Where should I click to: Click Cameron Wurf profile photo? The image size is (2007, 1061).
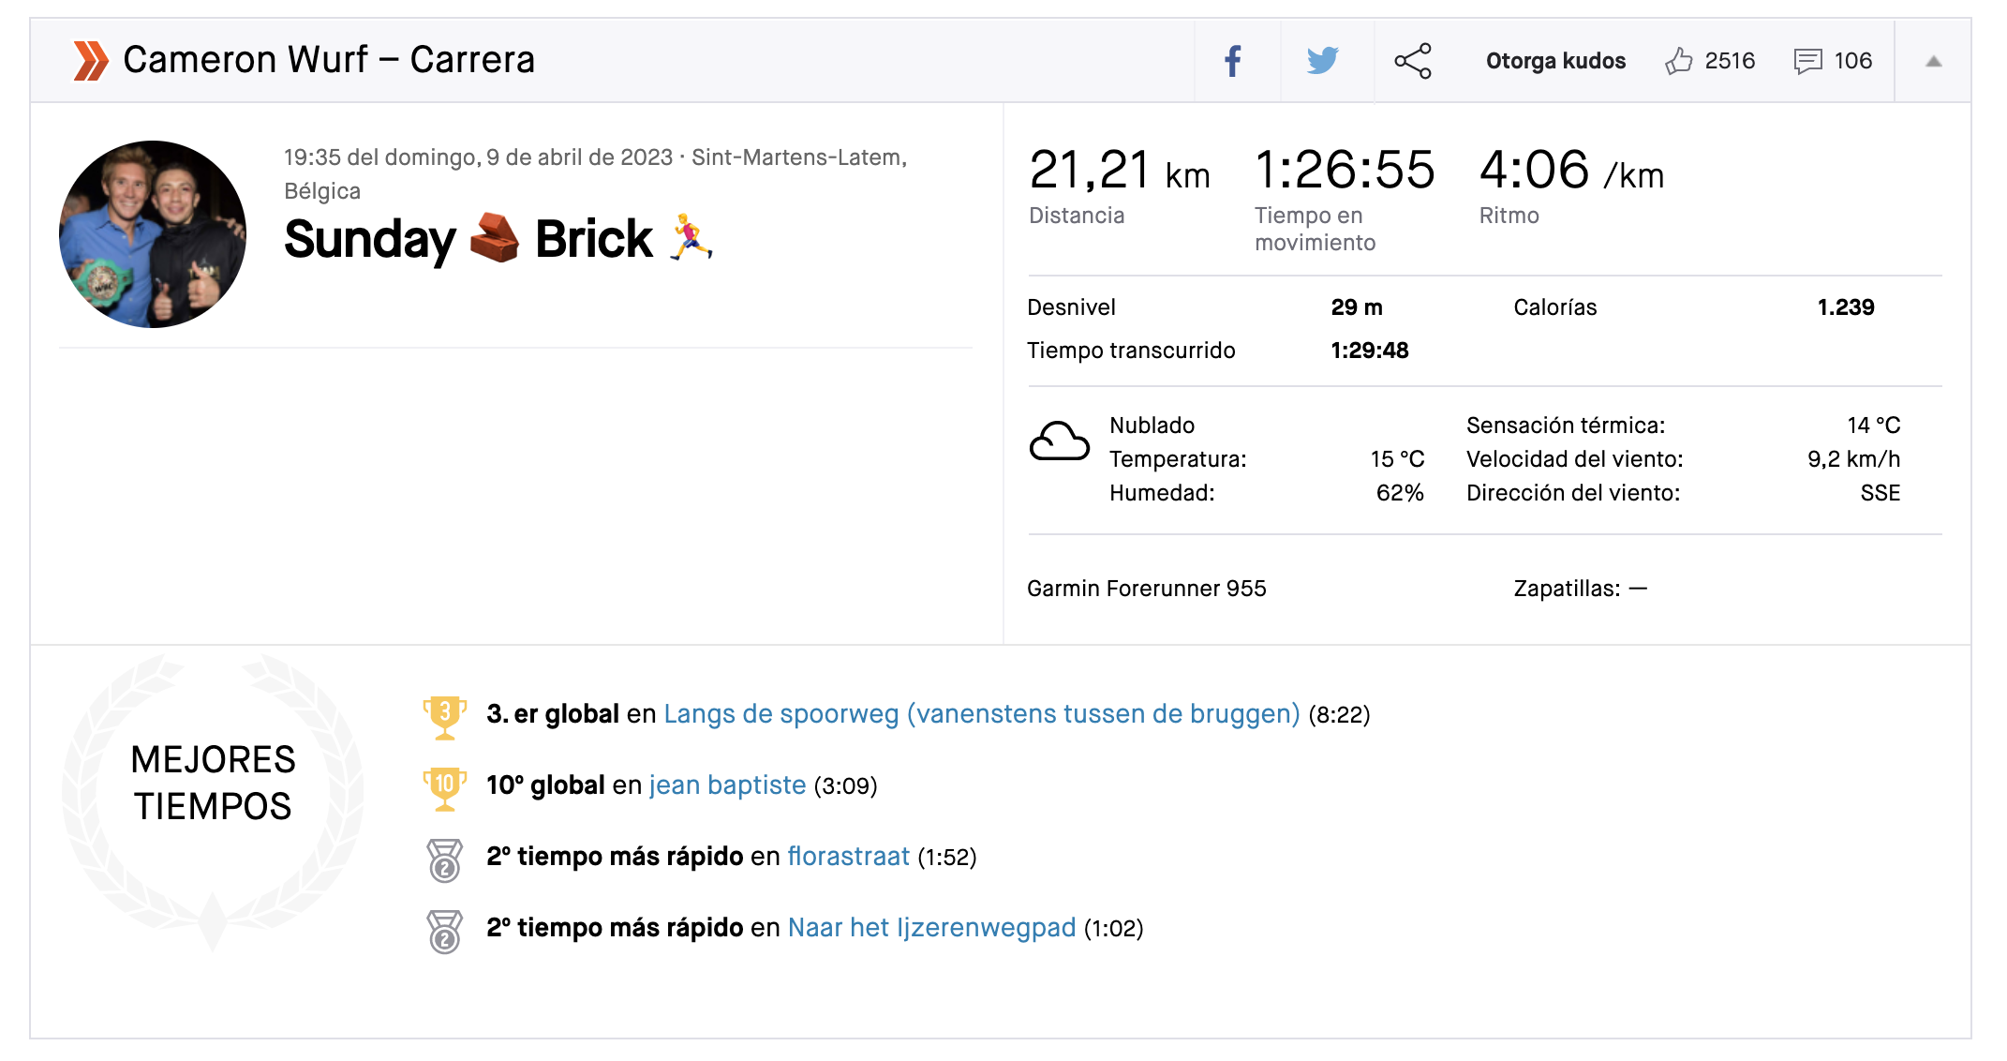coord(153,234)
